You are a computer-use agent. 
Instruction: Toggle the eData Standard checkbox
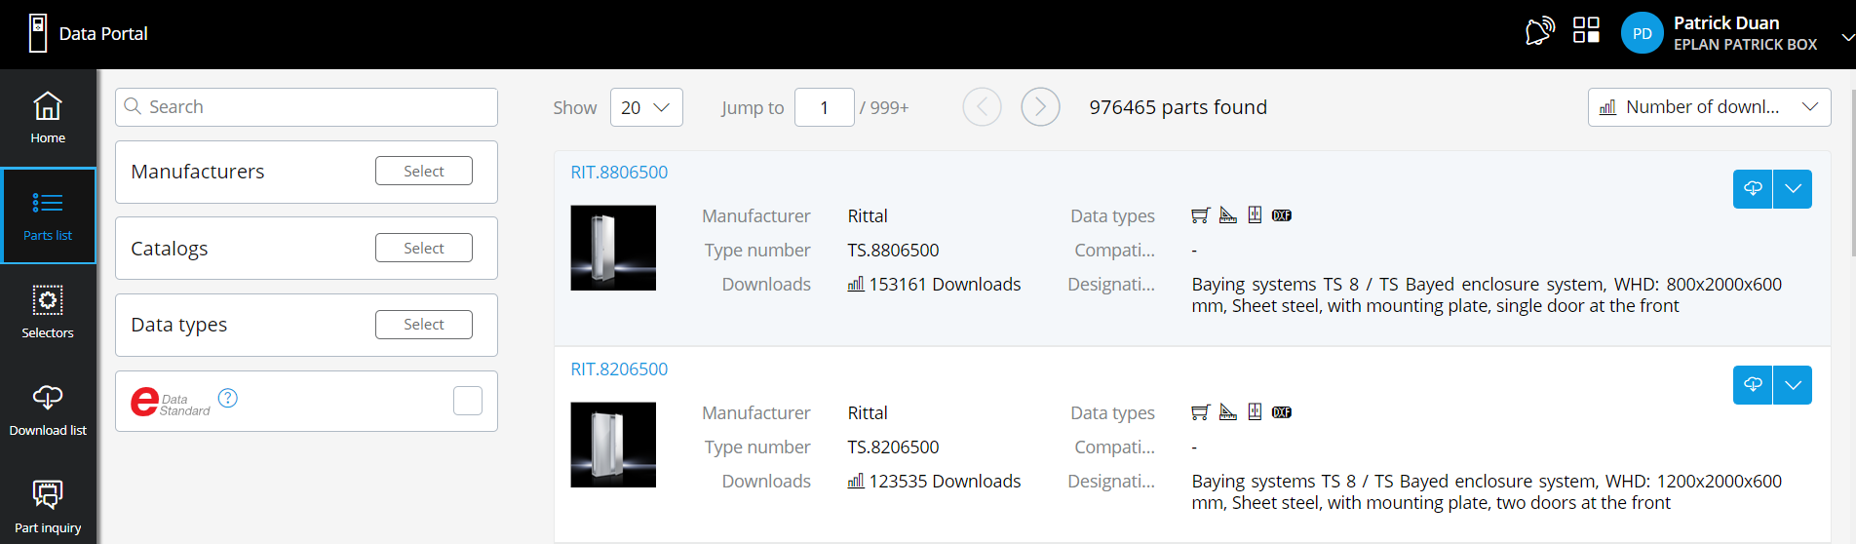pyautogui.click(x=468, y=401)
